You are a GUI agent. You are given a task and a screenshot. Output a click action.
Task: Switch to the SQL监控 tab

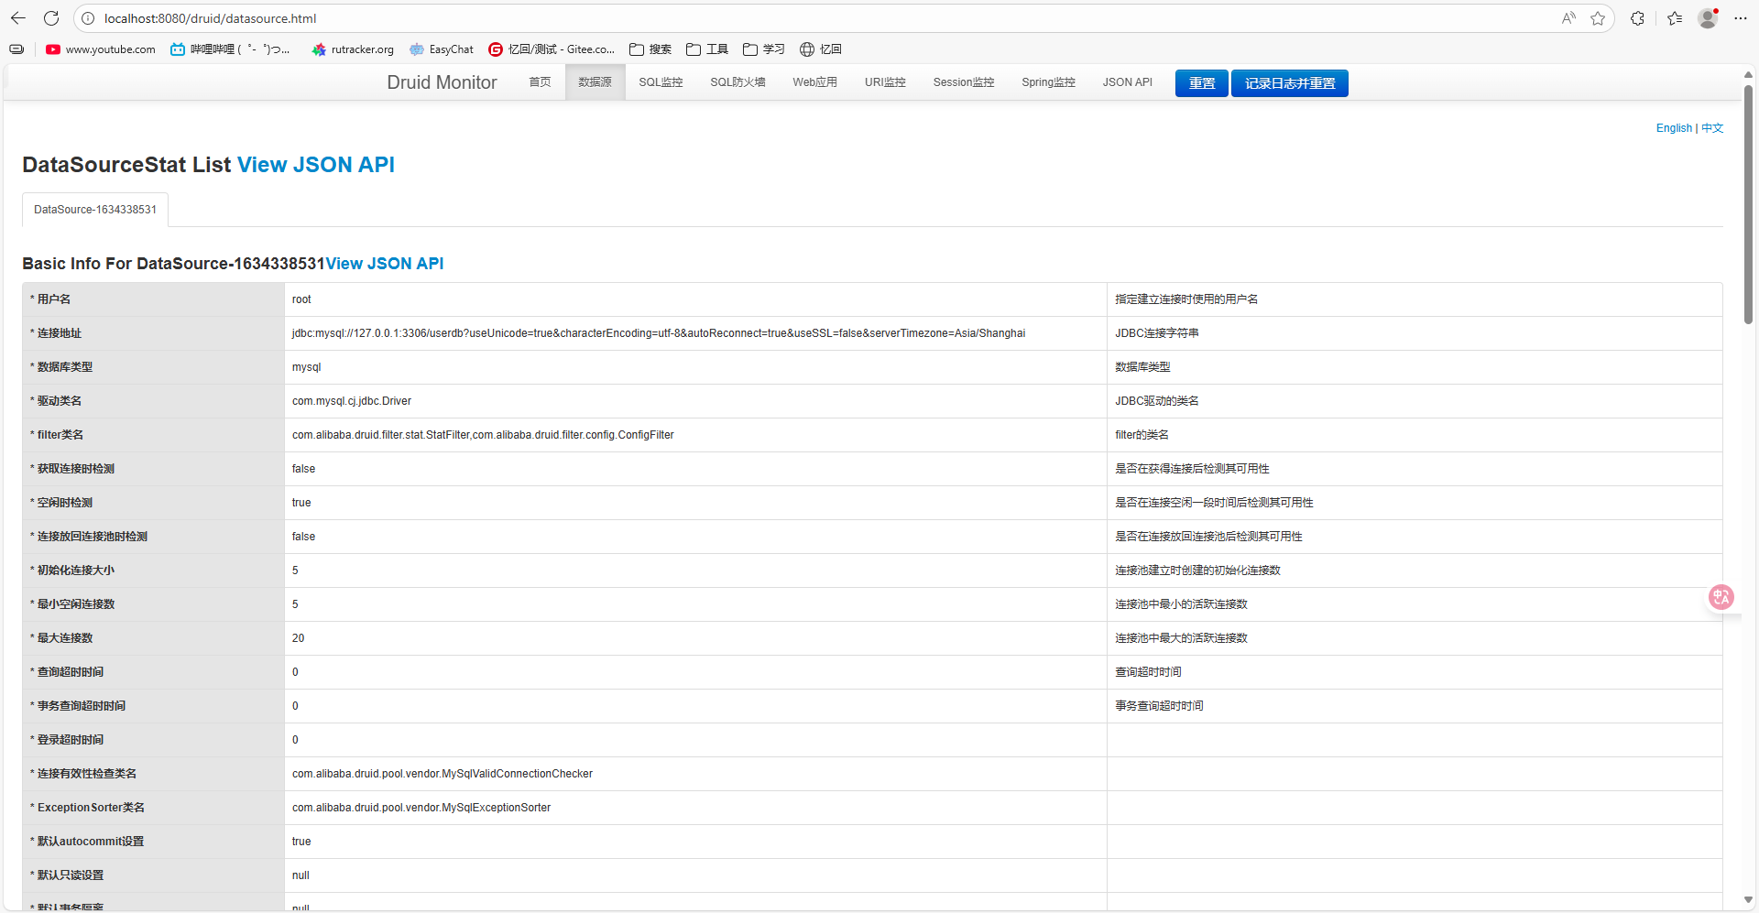point(661,82)
